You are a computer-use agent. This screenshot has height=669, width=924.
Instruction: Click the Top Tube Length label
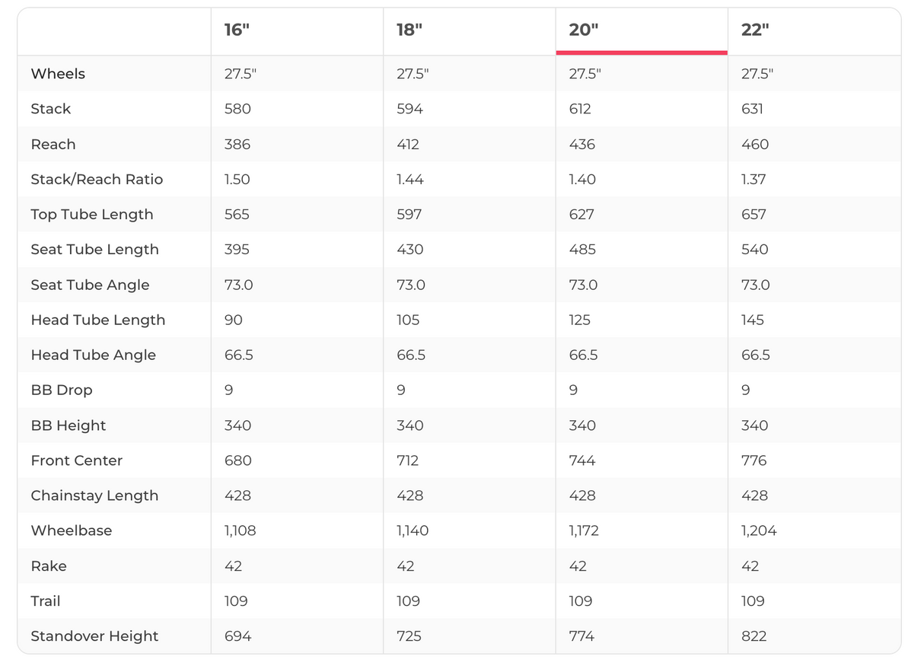click(x=92, y=215)
